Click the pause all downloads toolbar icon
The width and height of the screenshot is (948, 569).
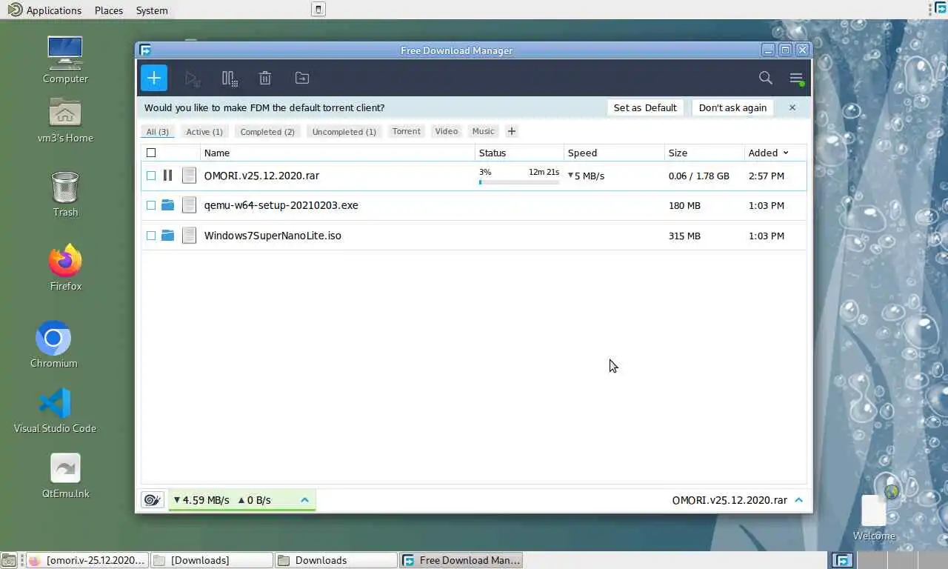pyautogui.click(x=230, y=78)
